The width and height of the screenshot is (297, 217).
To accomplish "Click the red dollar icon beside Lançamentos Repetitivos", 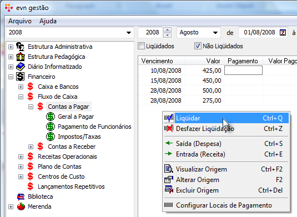I will tap(31, 186).
